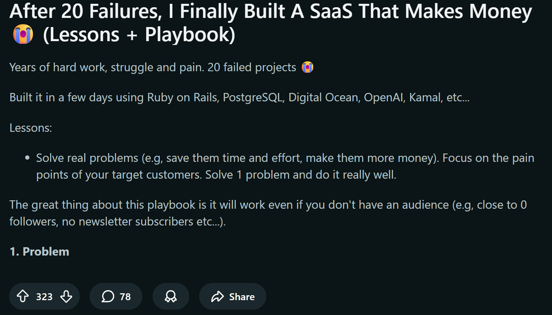Viewport: 552px width, 315px height.
Task: Open comments via the speech bubble icon
Action: pos(108,296)
